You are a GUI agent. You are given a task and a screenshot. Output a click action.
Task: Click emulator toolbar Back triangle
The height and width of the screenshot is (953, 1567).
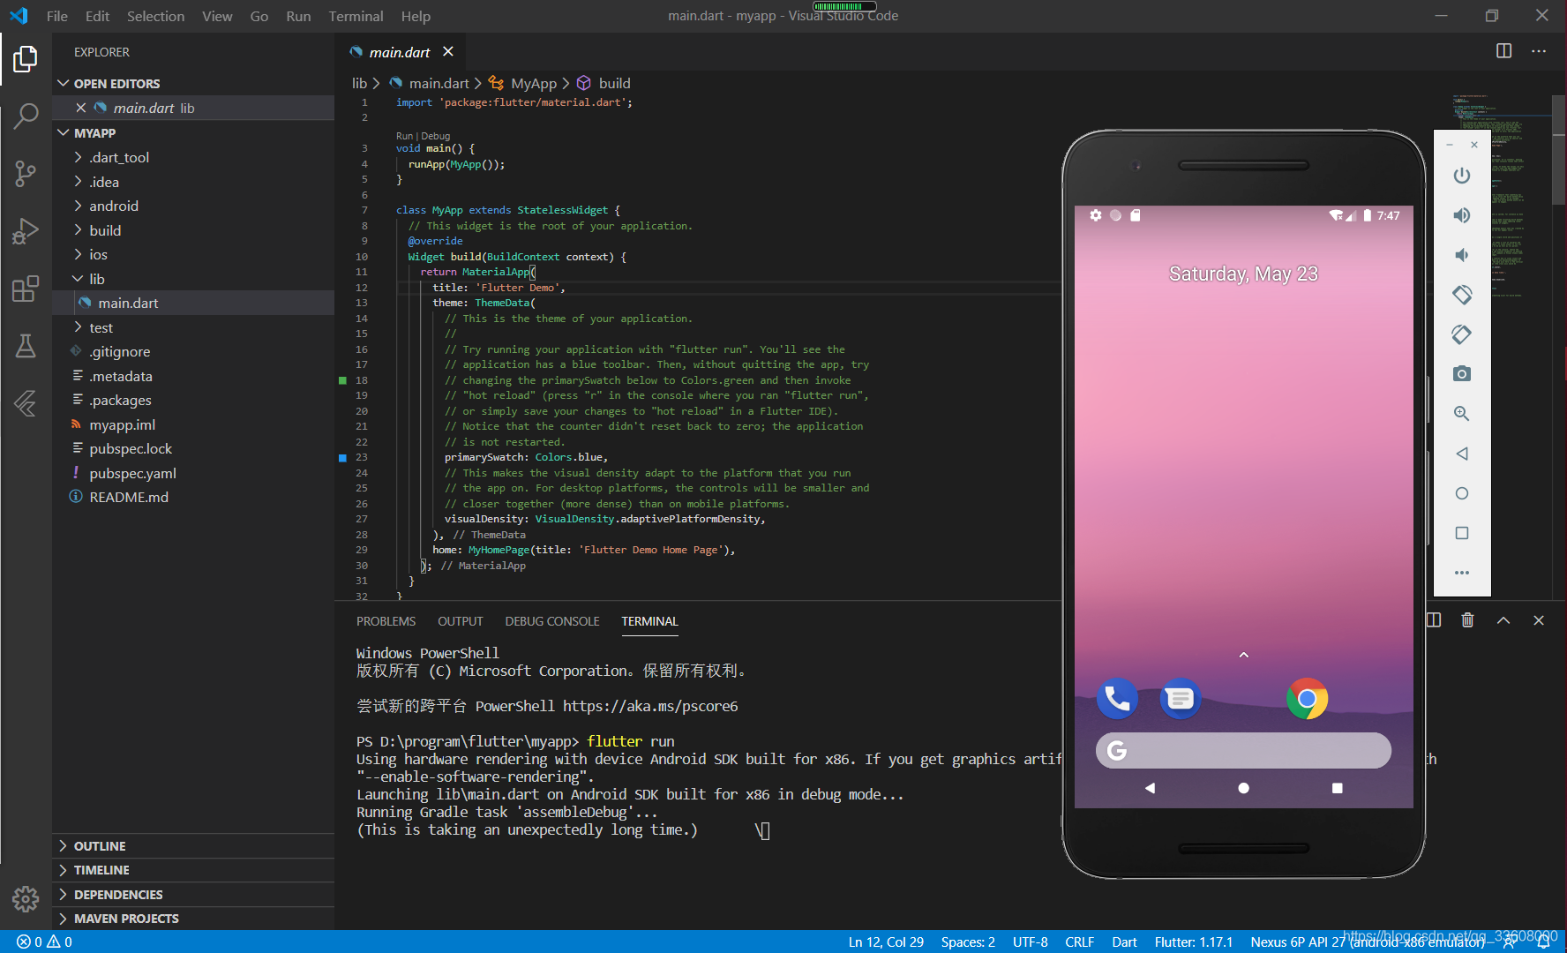click(x=1462, y=454)
